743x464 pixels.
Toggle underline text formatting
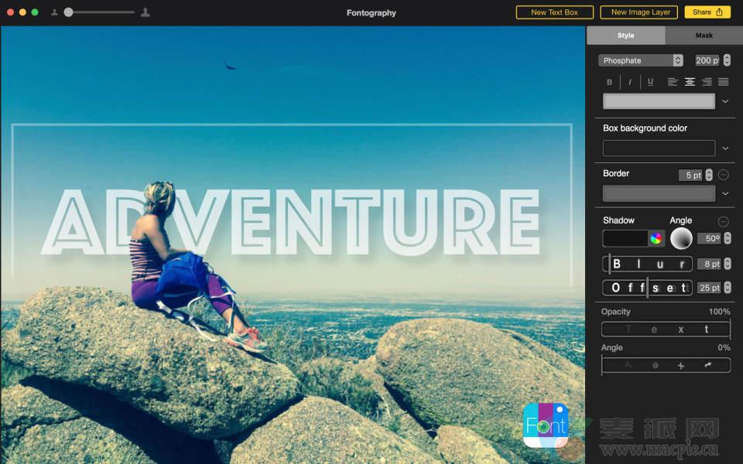pyautogui.click(x=650, y=82)
